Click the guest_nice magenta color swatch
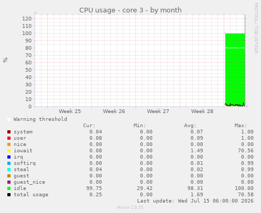 coord(9,182)
